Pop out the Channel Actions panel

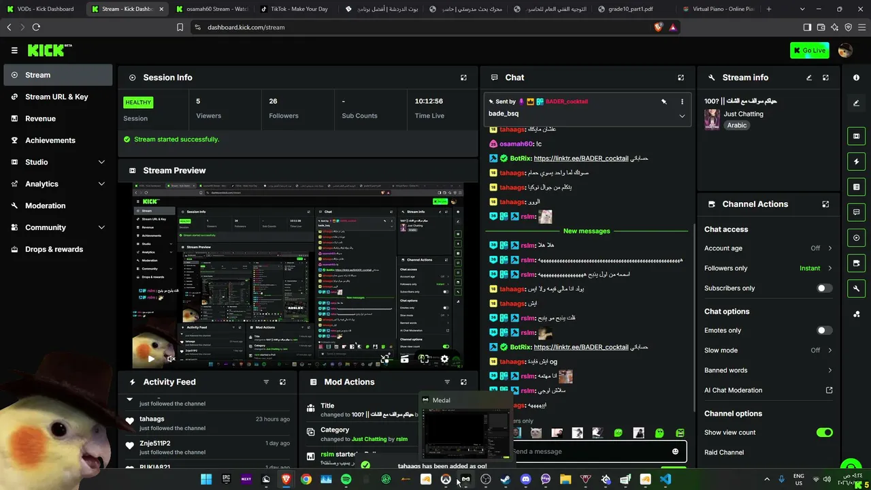[825, 204]
